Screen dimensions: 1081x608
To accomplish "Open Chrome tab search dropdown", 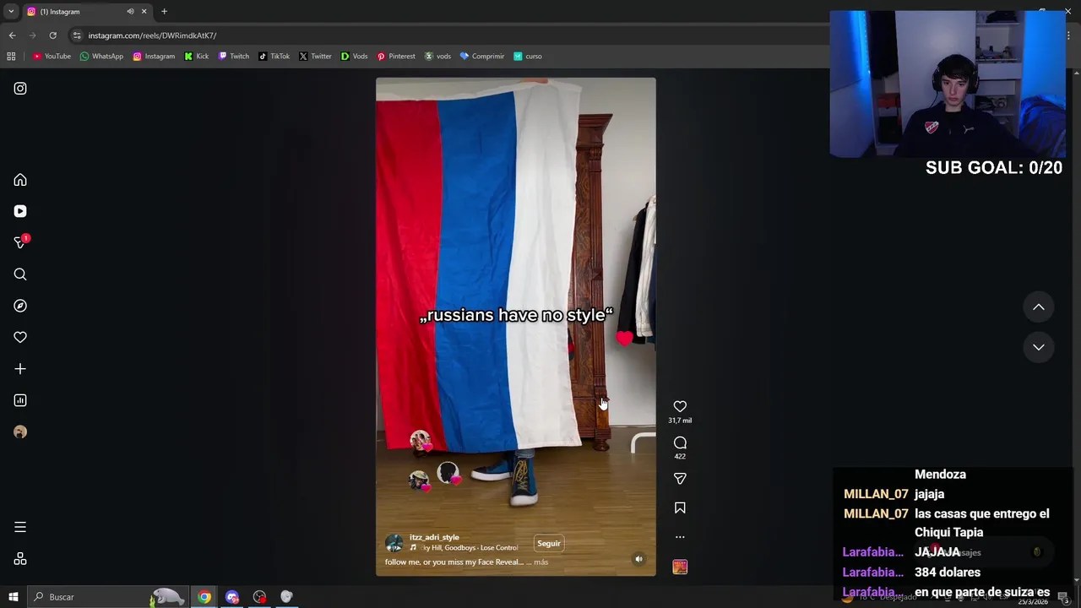I will (x=11, y=12).
